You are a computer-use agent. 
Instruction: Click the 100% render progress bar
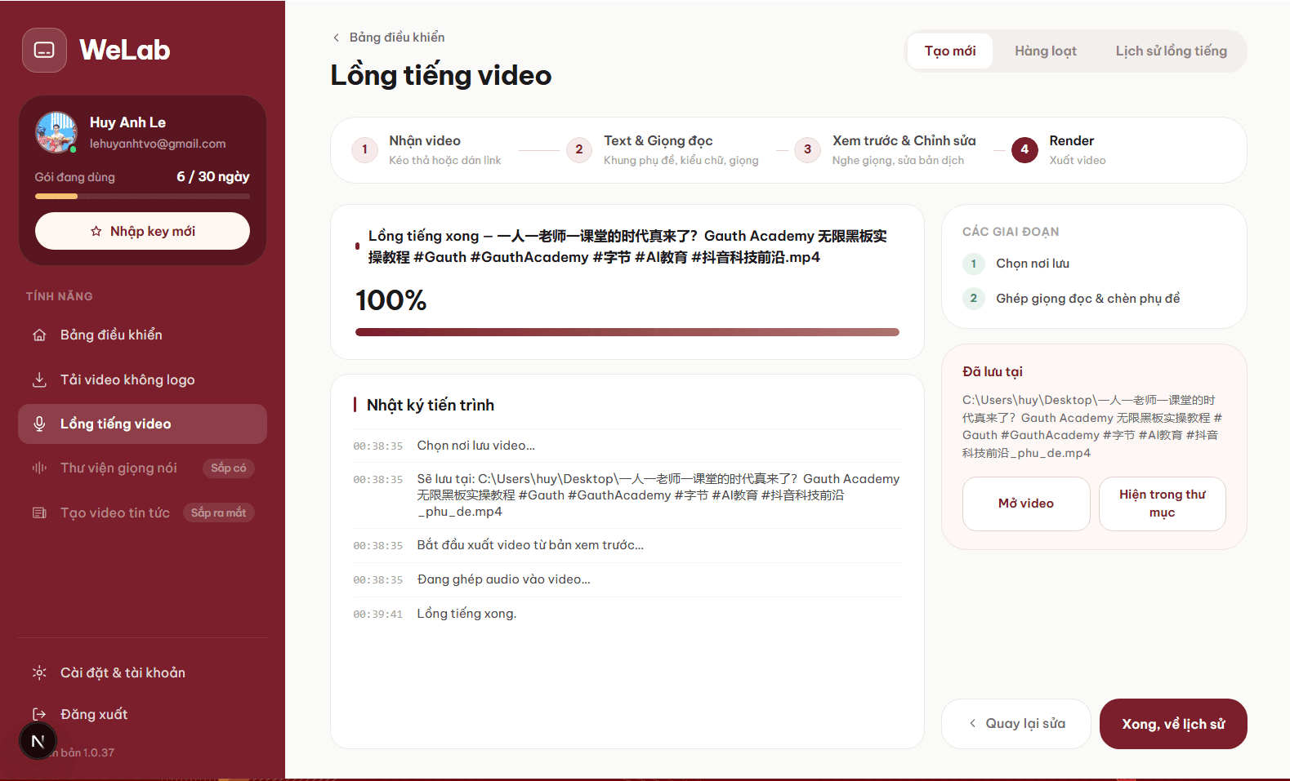click(627, 332)
